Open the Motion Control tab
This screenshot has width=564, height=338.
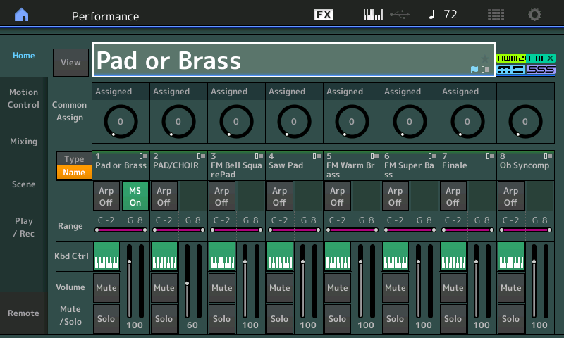pyautogui.click(x=24, y=99)
